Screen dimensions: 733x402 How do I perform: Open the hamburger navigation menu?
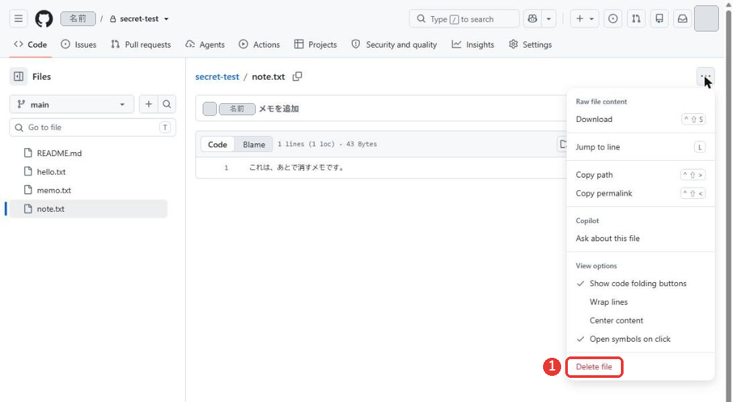point(18,19)
